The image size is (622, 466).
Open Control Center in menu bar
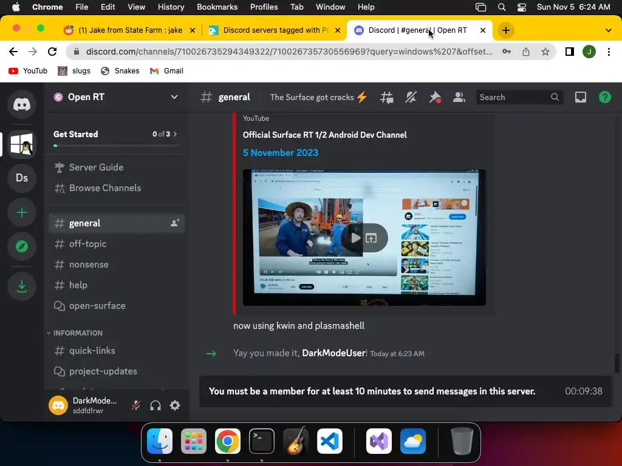tap(522, 7)
